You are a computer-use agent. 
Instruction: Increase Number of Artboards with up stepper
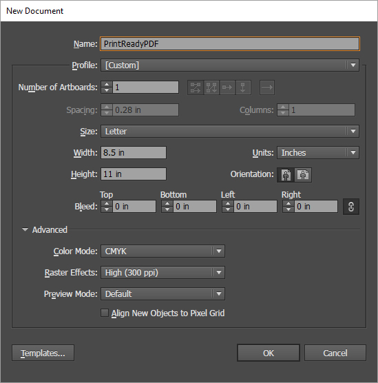107,84
